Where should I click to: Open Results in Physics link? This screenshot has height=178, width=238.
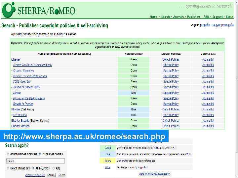point(23,104)
